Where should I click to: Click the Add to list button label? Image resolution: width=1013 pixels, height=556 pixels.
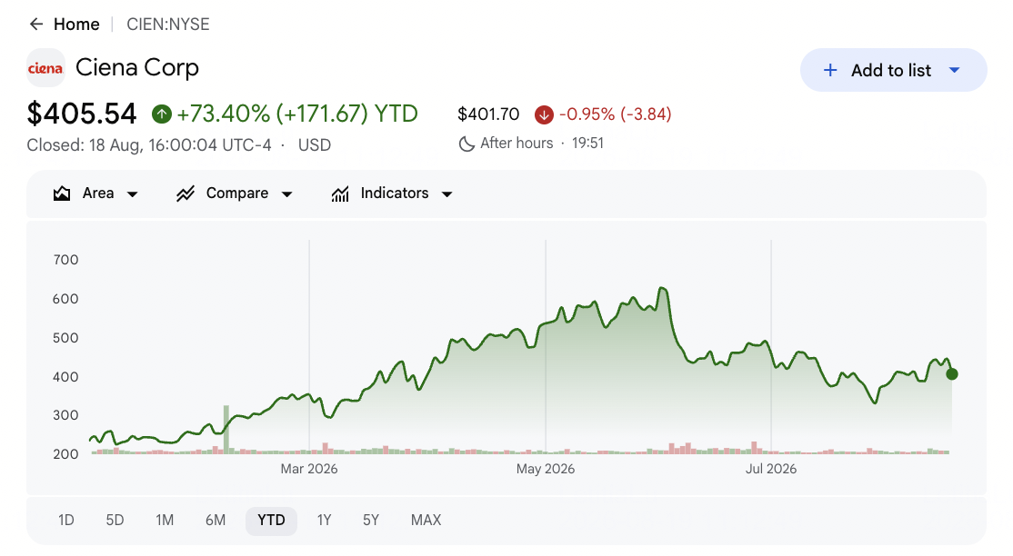click(x=891, y=70)
